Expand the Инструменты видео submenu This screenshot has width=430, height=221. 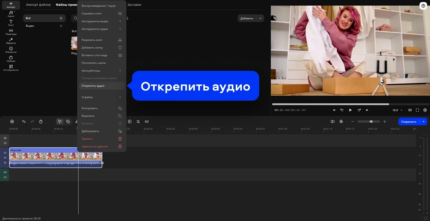(101, 21)
